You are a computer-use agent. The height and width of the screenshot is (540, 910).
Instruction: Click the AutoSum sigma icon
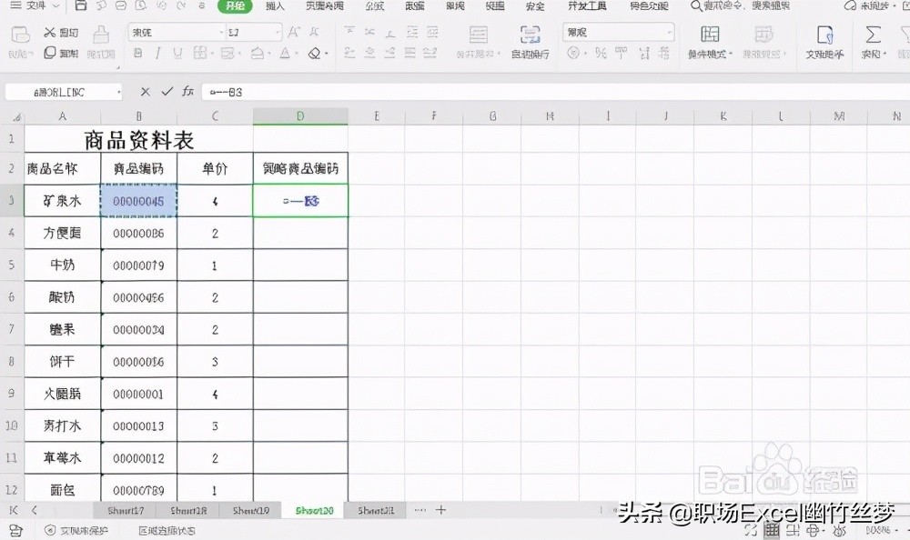[873, 35]
